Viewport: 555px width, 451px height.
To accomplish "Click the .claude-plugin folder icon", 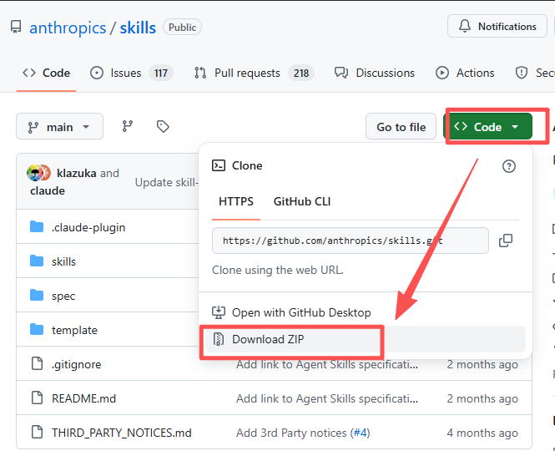I will tap(37, 226).
